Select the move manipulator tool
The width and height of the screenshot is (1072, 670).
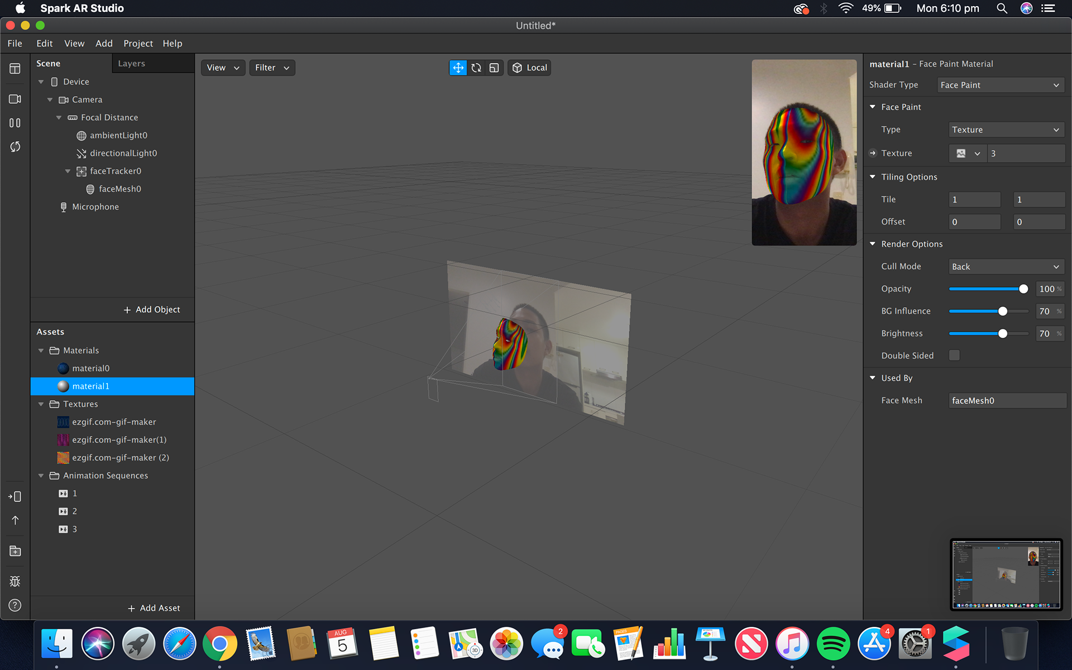(458, 68)
